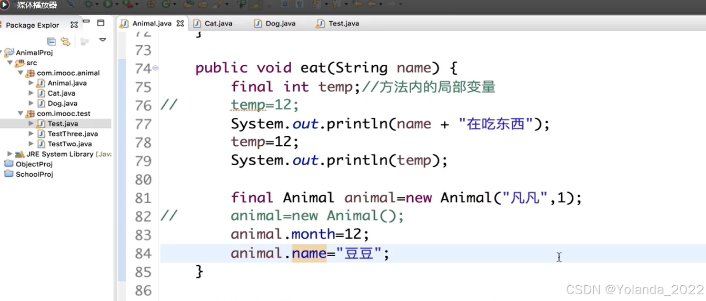Select Animal.java in Package Explorer tree
The width and height of the screenshot is (706, 301).
point(67,83)
